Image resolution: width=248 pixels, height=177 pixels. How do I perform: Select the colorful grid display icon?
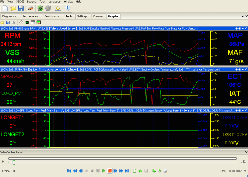38,22
